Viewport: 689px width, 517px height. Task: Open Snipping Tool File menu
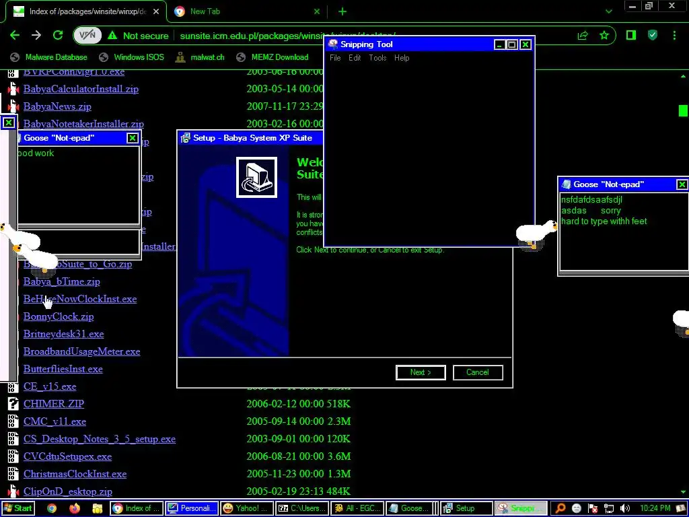(335, 58)
